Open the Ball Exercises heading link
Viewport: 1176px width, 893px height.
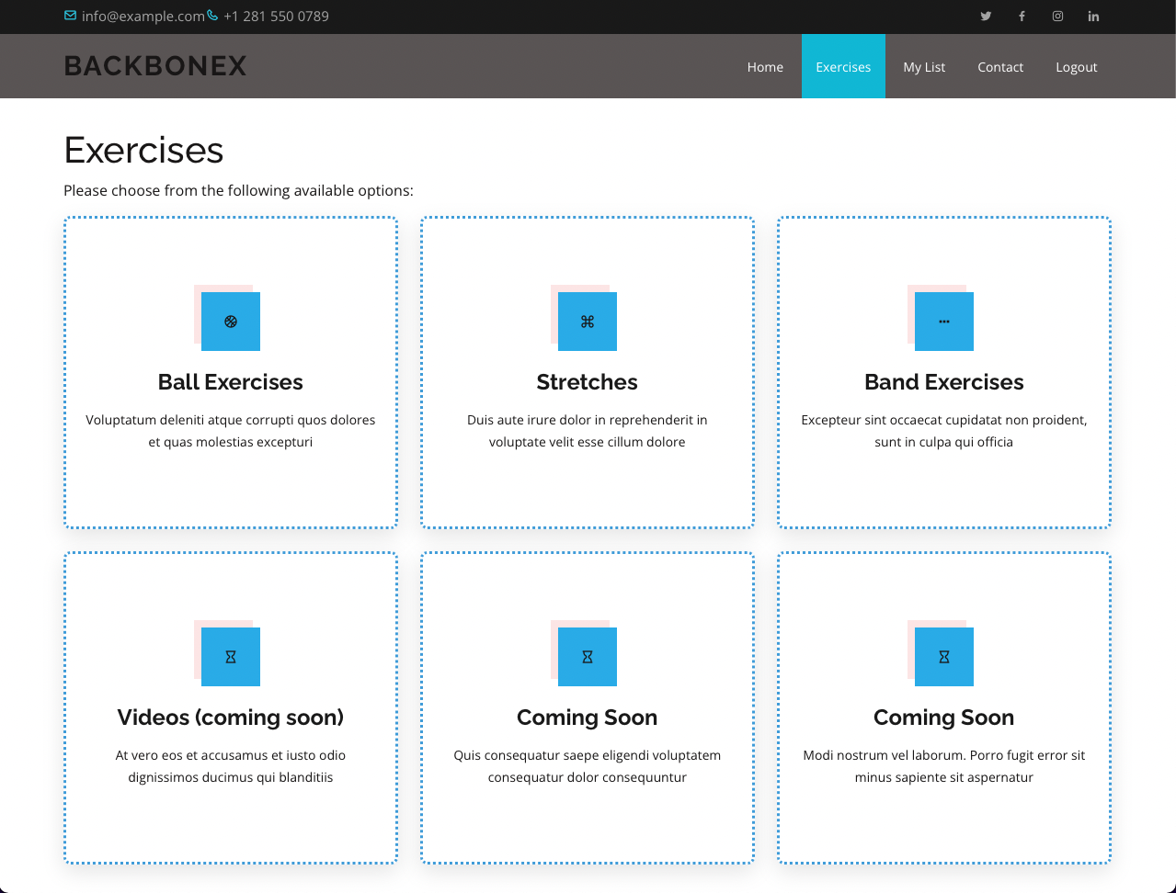click(x=231, y=382)
